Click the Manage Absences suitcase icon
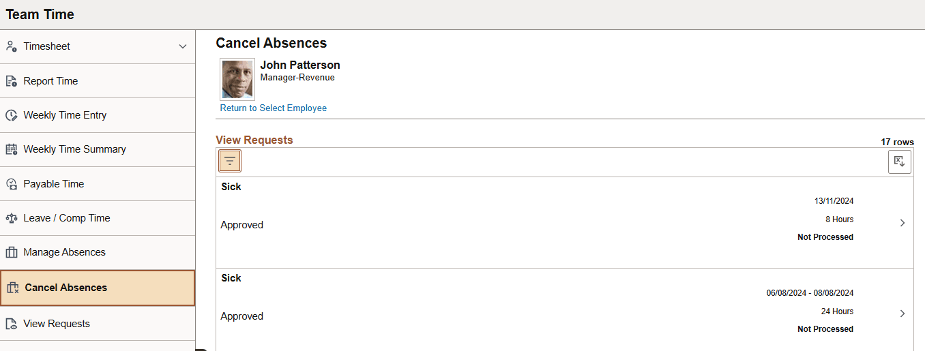 tap(11, 252)
